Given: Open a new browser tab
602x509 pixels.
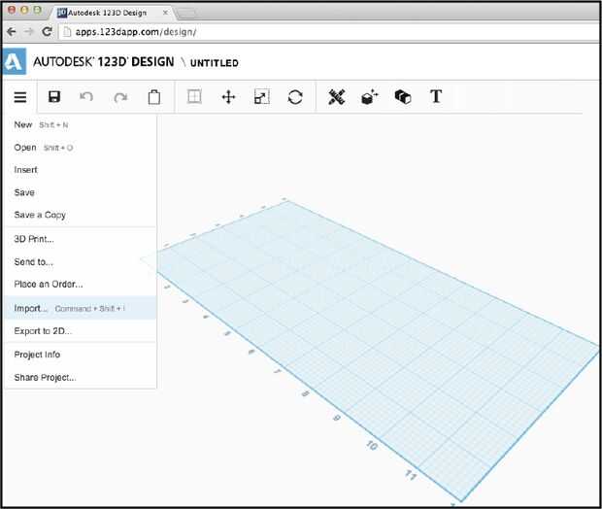Looking at the screenshot, I should click(186, 13).
